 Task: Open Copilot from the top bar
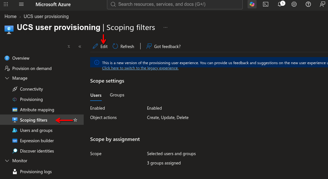coord(252,4)
